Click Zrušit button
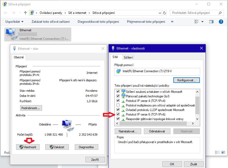The width and height of the screenshot is (228, 168). point(194,164)
